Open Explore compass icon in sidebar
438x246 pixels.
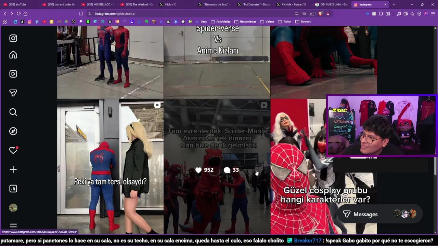click(13, 131)
